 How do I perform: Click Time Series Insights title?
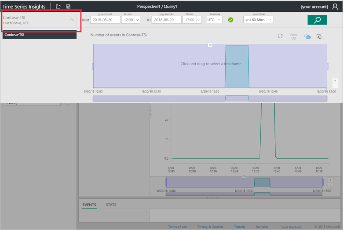pos(24,7)
